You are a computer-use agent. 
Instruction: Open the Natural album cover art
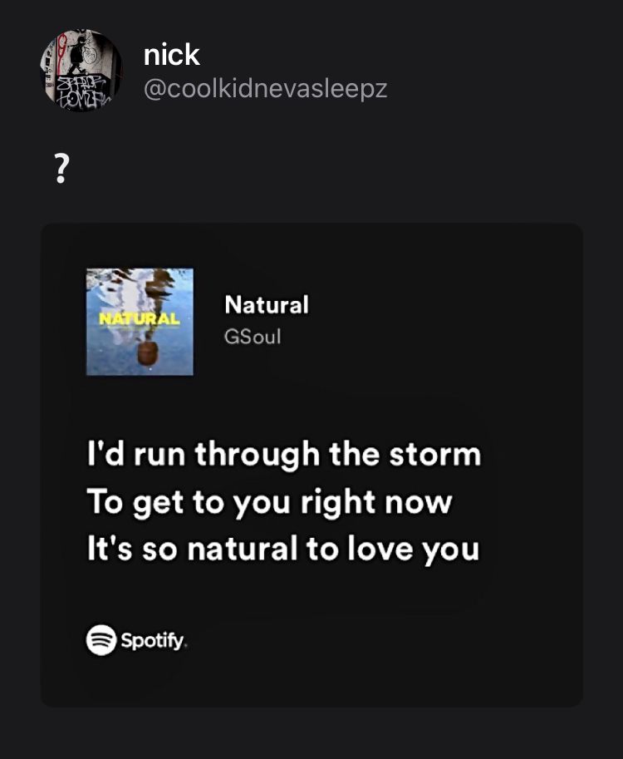pyautogui.click(x=140, y=322)
